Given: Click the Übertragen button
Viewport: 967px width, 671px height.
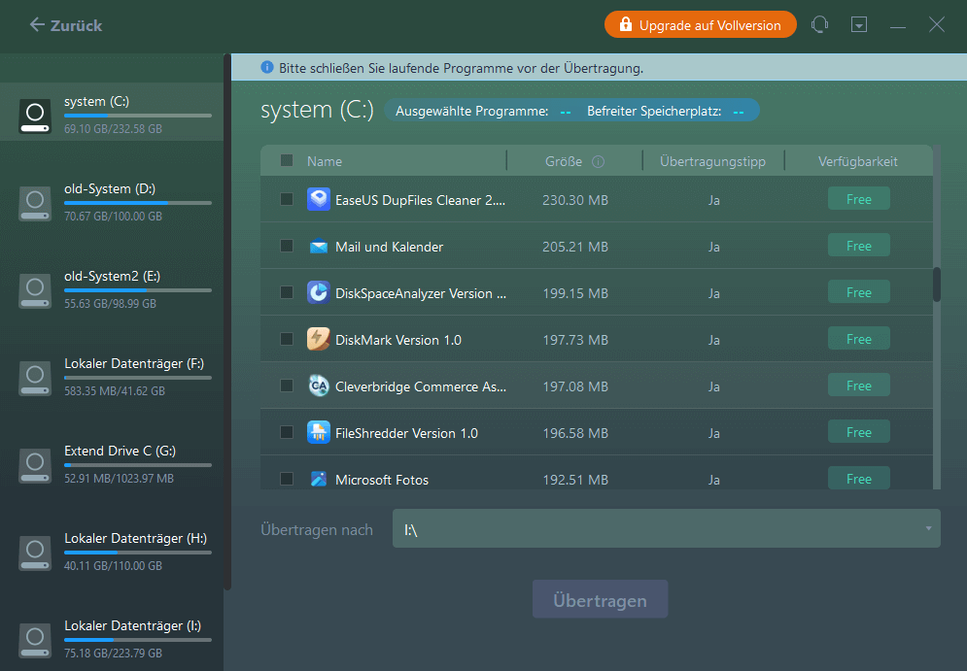Looking at the screenshot, I should click(x=600, y=599).
